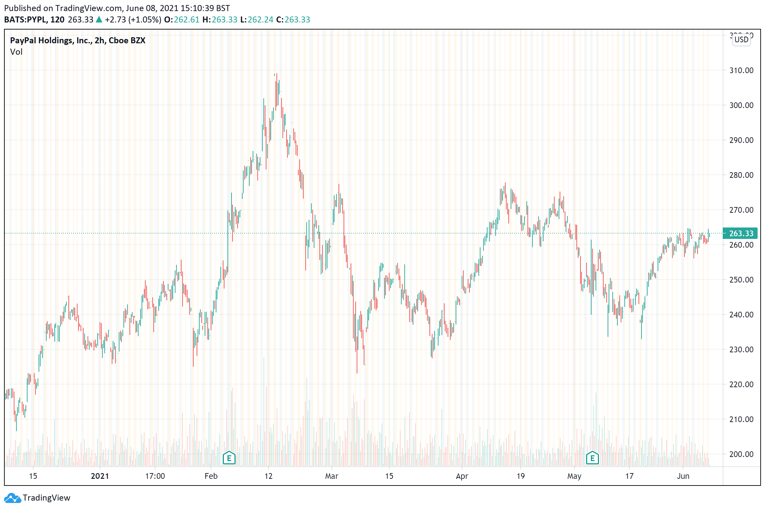Click the 250.00 price axis label
The width and height of the screenshot is (765, 510).
[x=741, y=280]
